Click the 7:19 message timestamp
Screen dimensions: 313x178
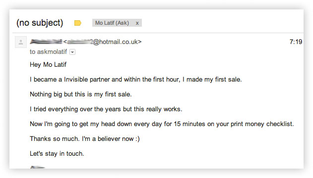[296, 42]
